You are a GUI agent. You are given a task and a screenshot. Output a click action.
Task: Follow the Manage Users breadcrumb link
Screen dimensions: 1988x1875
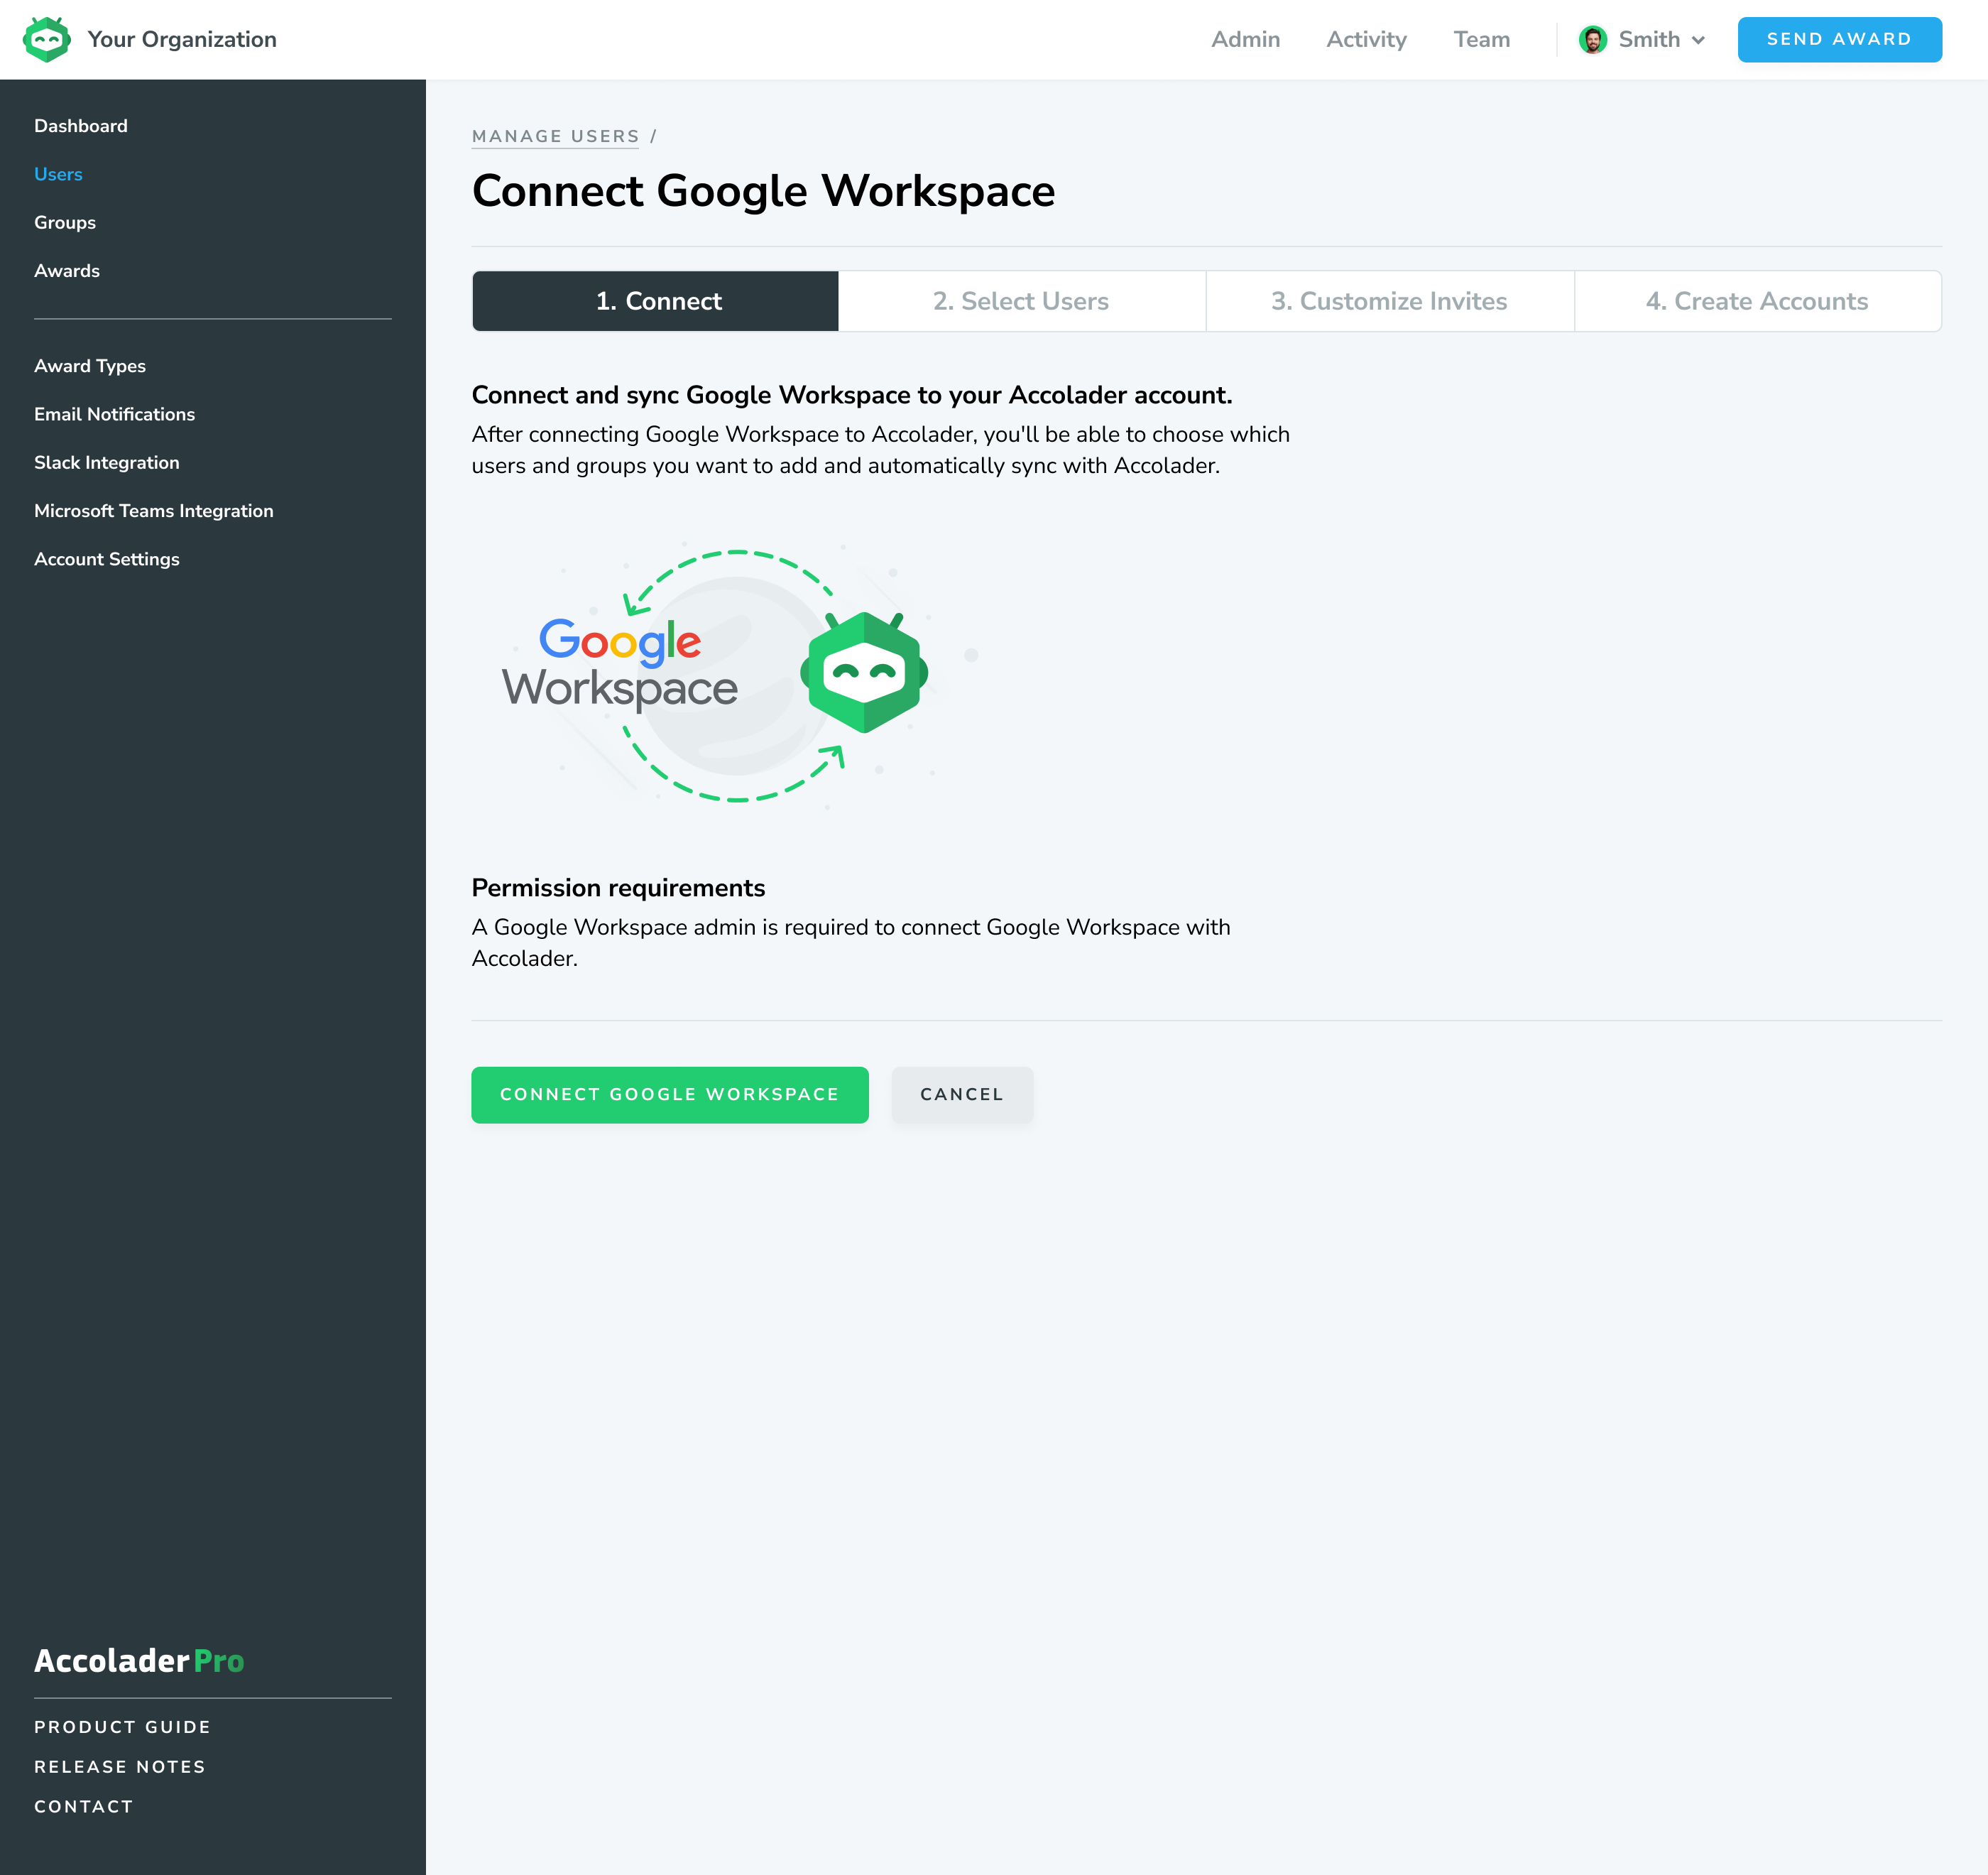(555, 136)
